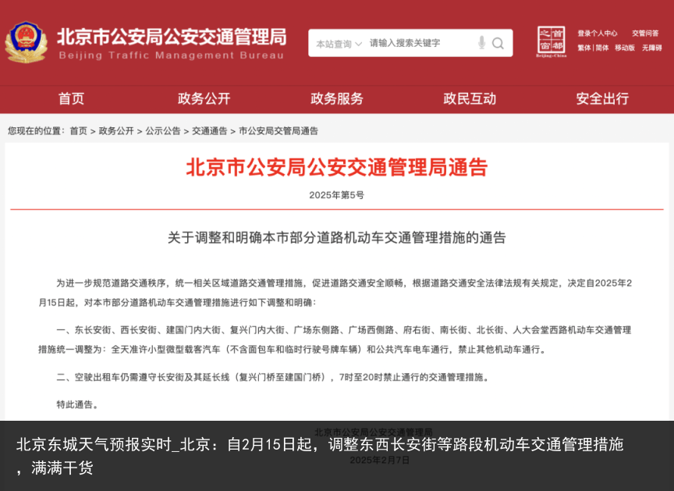
Task: Click the 北京市公安局公安交通管理局 site title
Action: [172, 37]
